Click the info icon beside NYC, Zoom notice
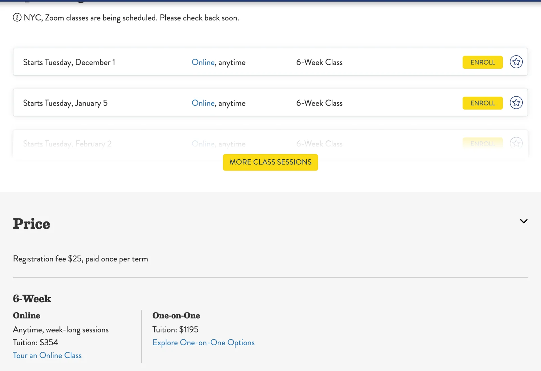This screenshot has height=371, width=541. (x=17, y=17)
